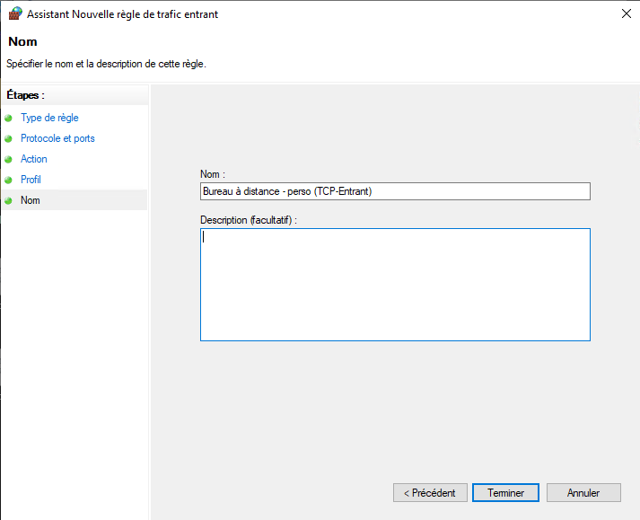
Task: Go to the Type de règle step
Action: 49,118
